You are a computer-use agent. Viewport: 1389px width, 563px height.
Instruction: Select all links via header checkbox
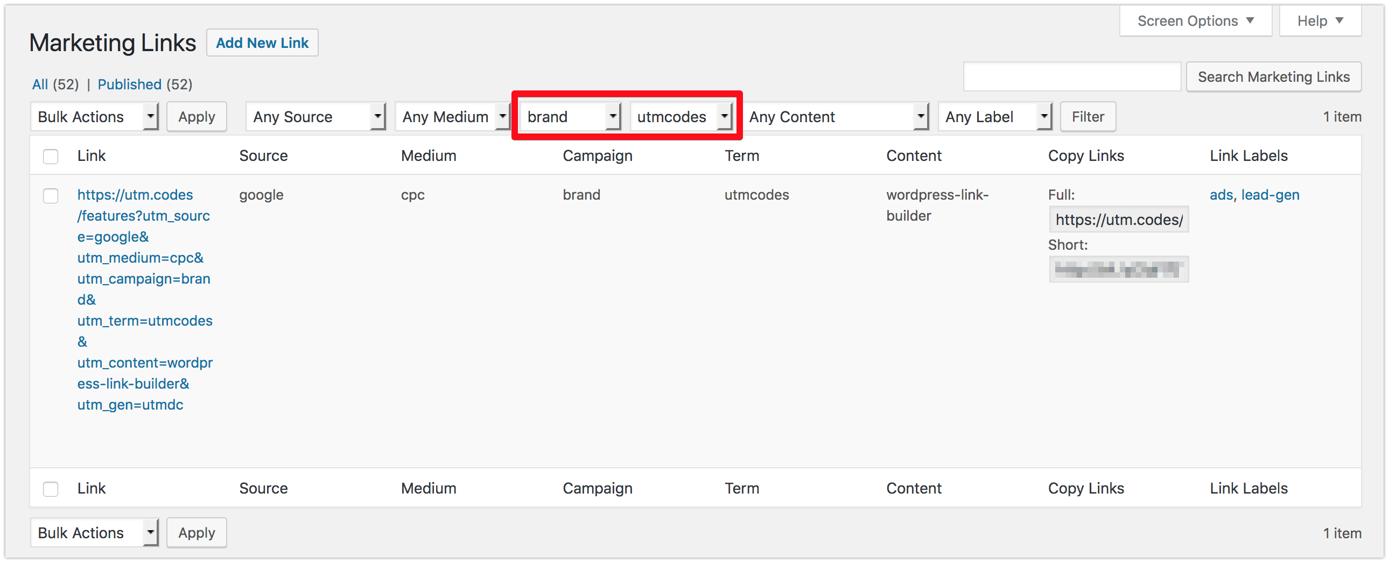tap(50, 157)
